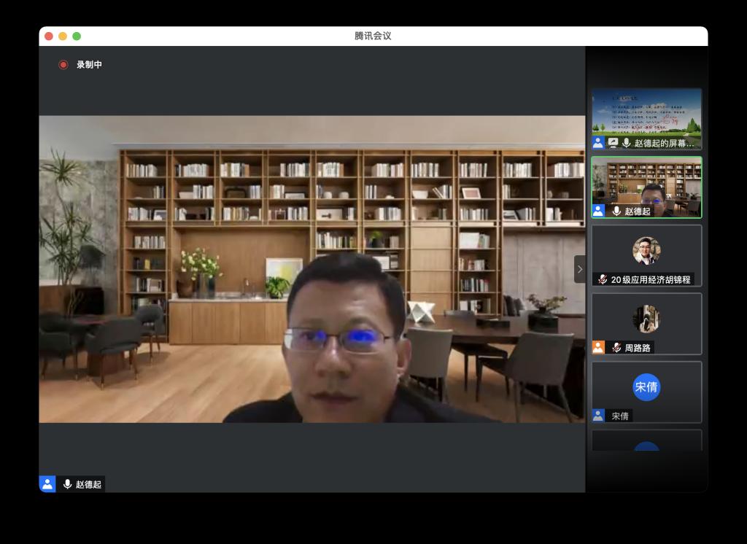
Task: Click the main speaker video area
Action: point(311,268)
